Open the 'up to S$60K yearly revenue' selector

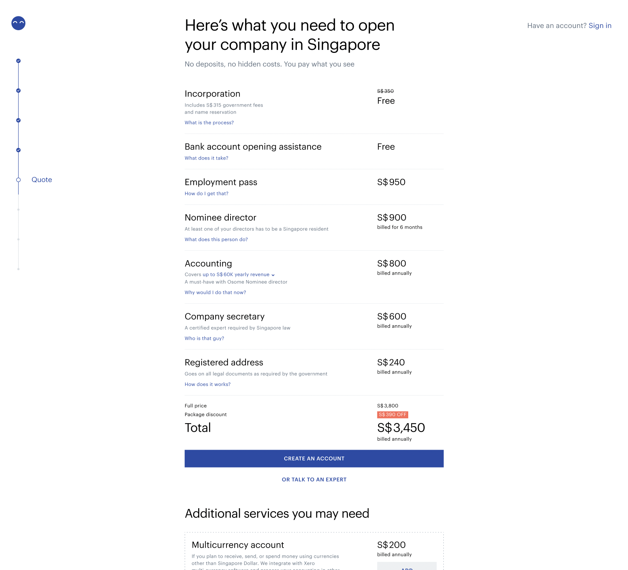pyautogui.click(x=236, y=275)
